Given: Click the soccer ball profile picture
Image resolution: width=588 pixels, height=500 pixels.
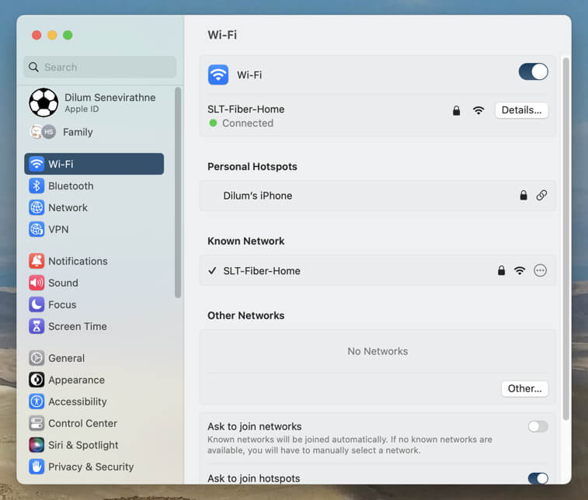Looking at the screenshot, I should (x=43, y=102).
